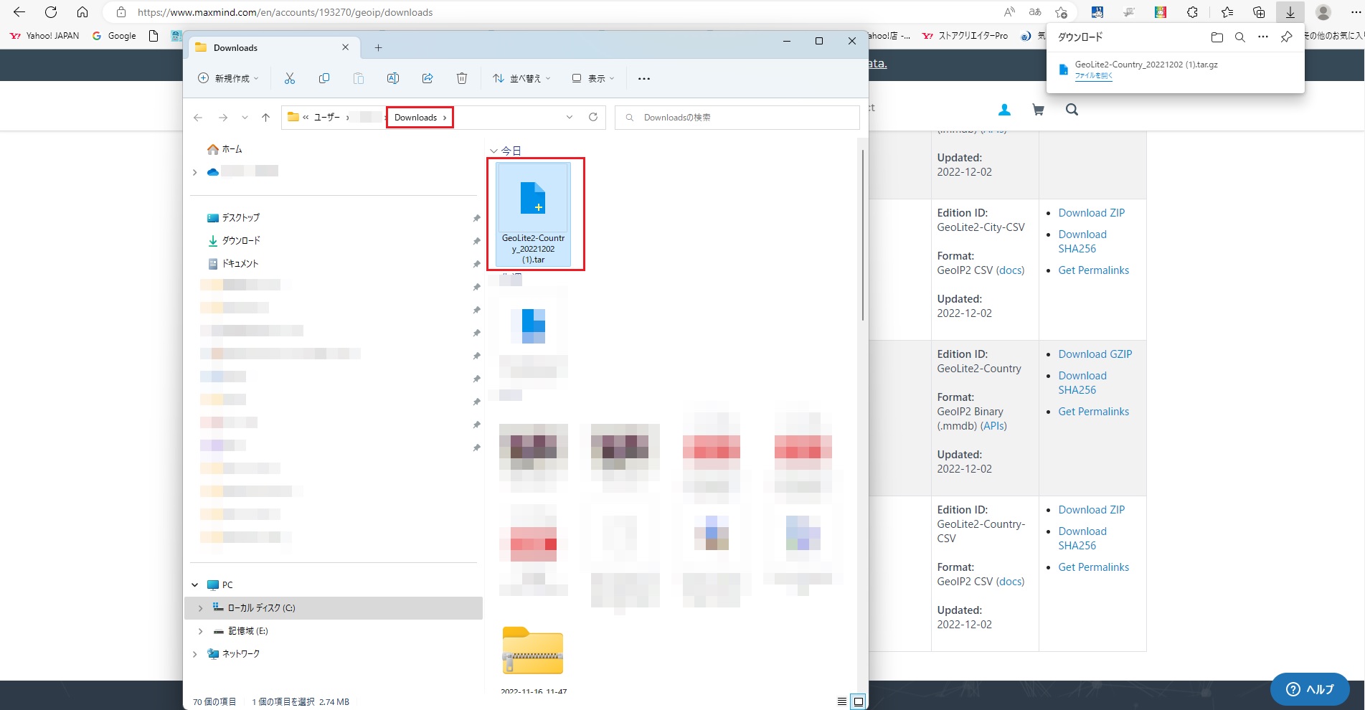Image resolution: width=1365 pixels, height=710 pixels.
Task: Select the GeoLite2-Country_20221202 (1).tar file
Action: [x=533, y=214]
